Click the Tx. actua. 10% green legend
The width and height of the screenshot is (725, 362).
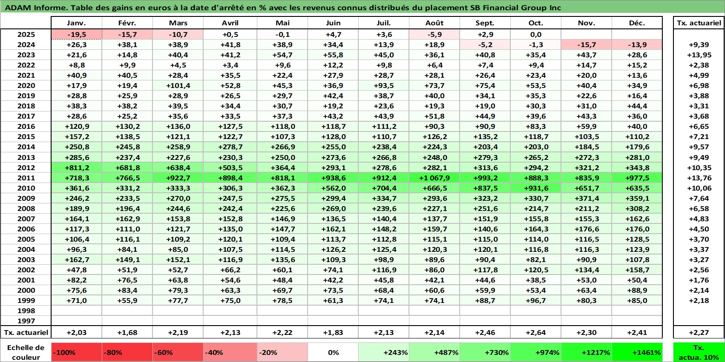(x=699, y=352)
